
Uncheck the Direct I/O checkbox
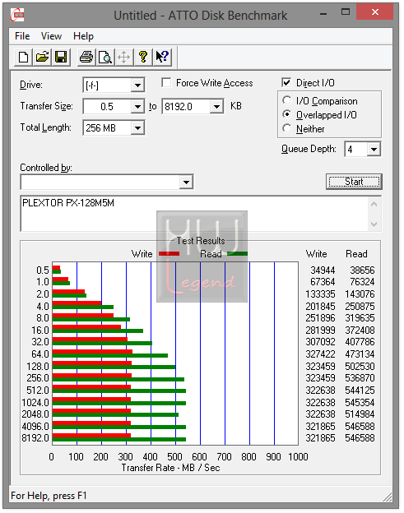pos(286,82)
